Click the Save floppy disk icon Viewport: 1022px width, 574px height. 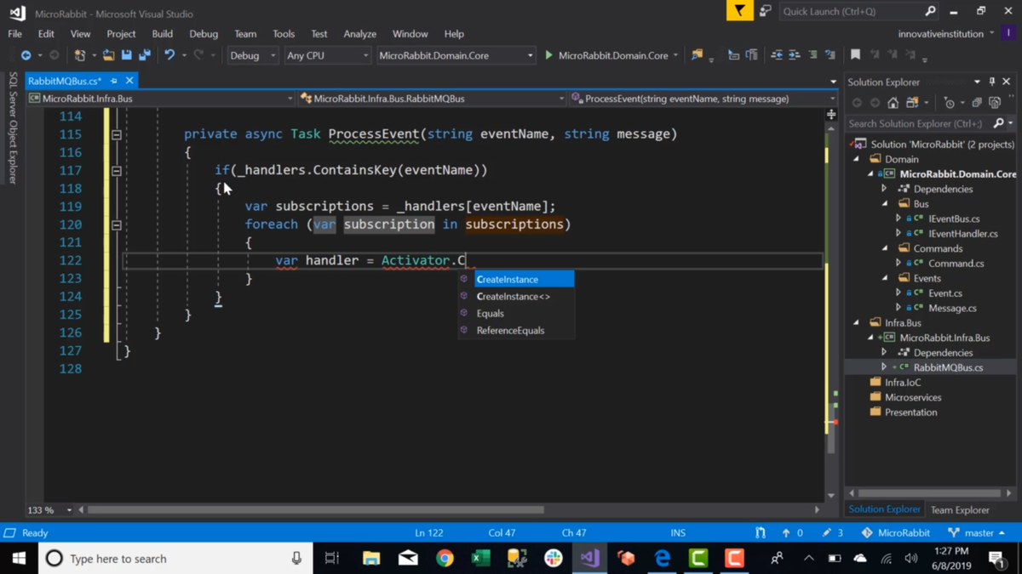click(126, 55)
